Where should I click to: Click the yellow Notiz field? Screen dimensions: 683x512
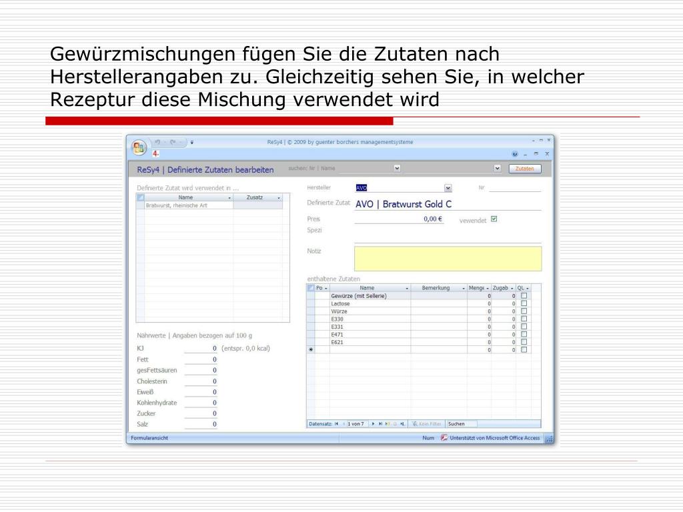coord(448,259)
